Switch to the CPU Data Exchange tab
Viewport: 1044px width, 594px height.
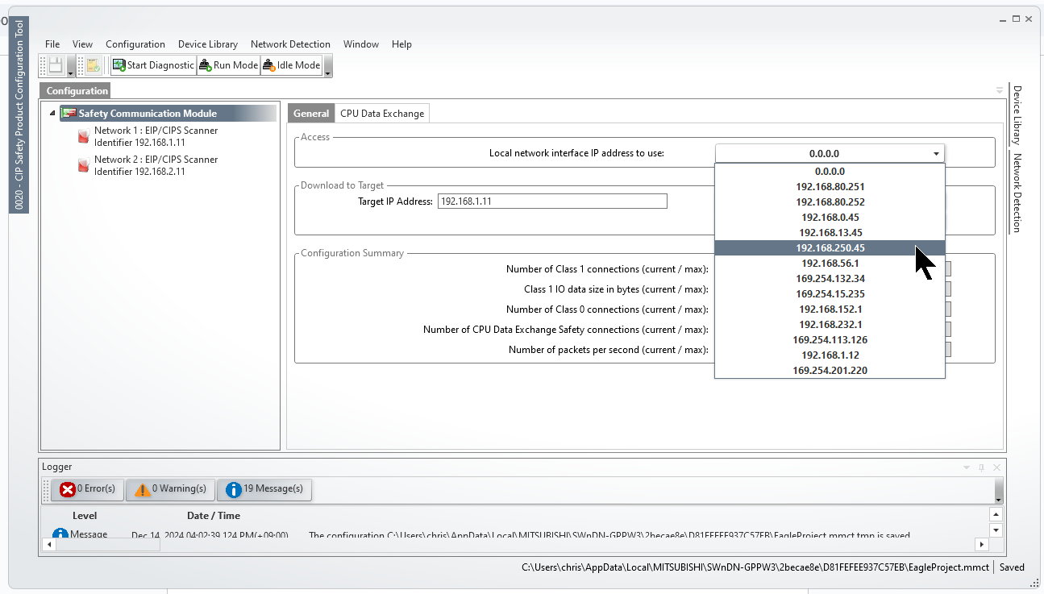coord(382,114)
